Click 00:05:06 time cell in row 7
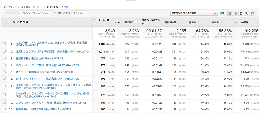The image size is (259, 113). (157, 87)
